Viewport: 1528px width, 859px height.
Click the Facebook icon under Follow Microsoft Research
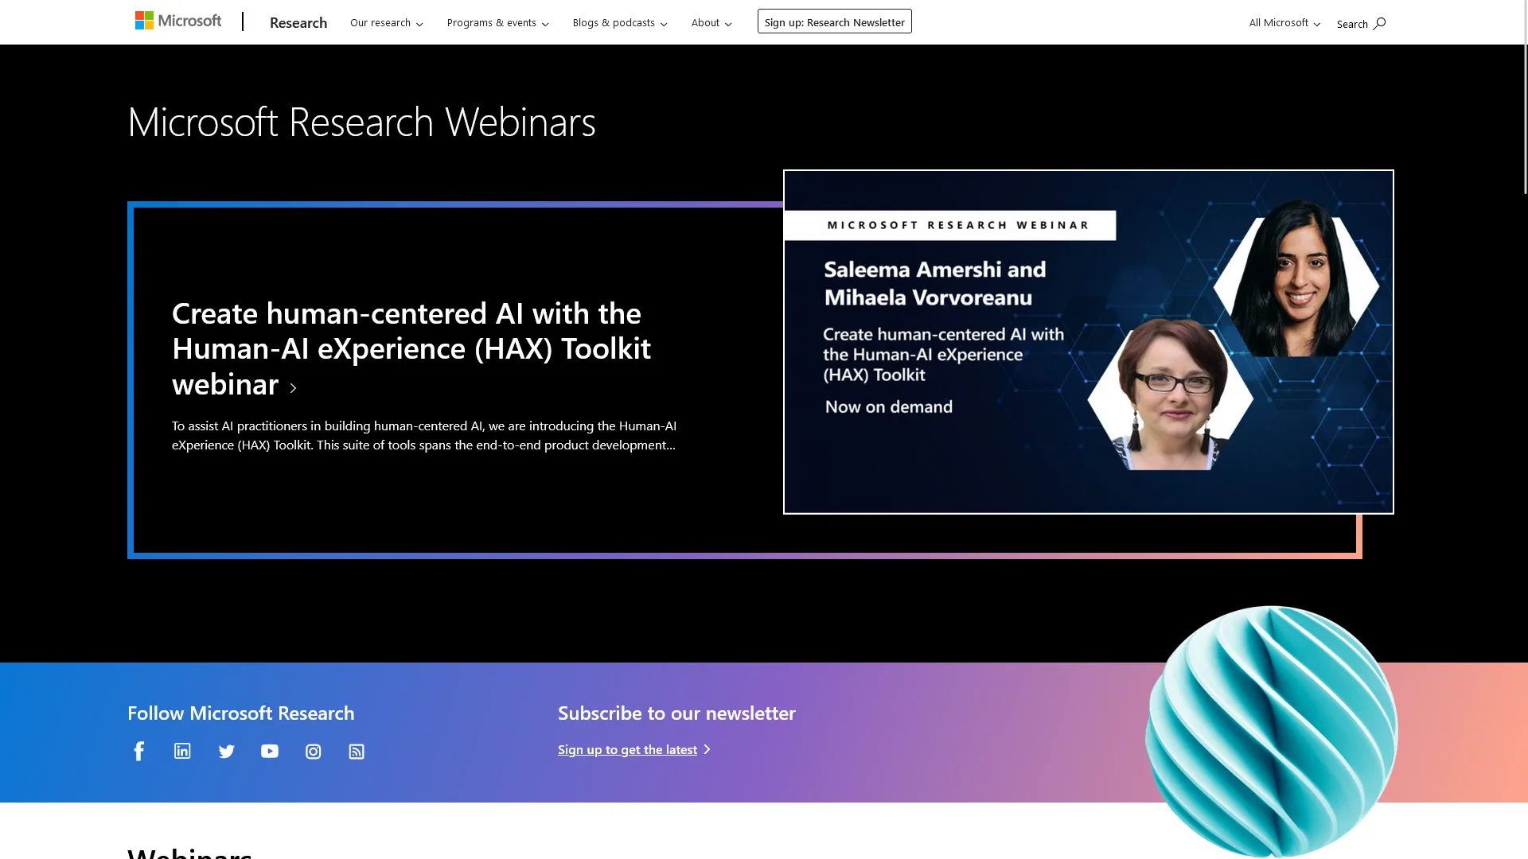138,751
